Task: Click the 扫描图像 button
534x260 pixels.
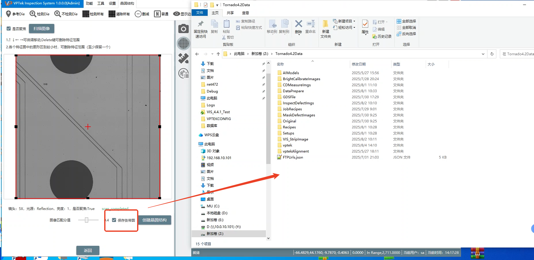Action: click(x=42, y=29)
